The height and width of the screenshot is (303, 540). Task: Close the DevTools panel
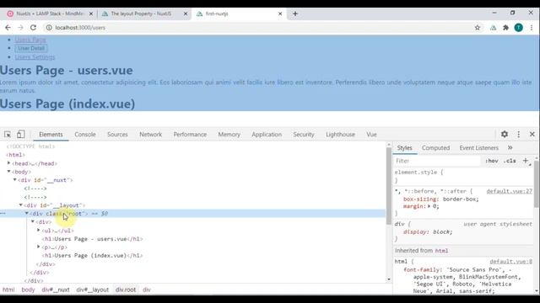coord(532,135)
